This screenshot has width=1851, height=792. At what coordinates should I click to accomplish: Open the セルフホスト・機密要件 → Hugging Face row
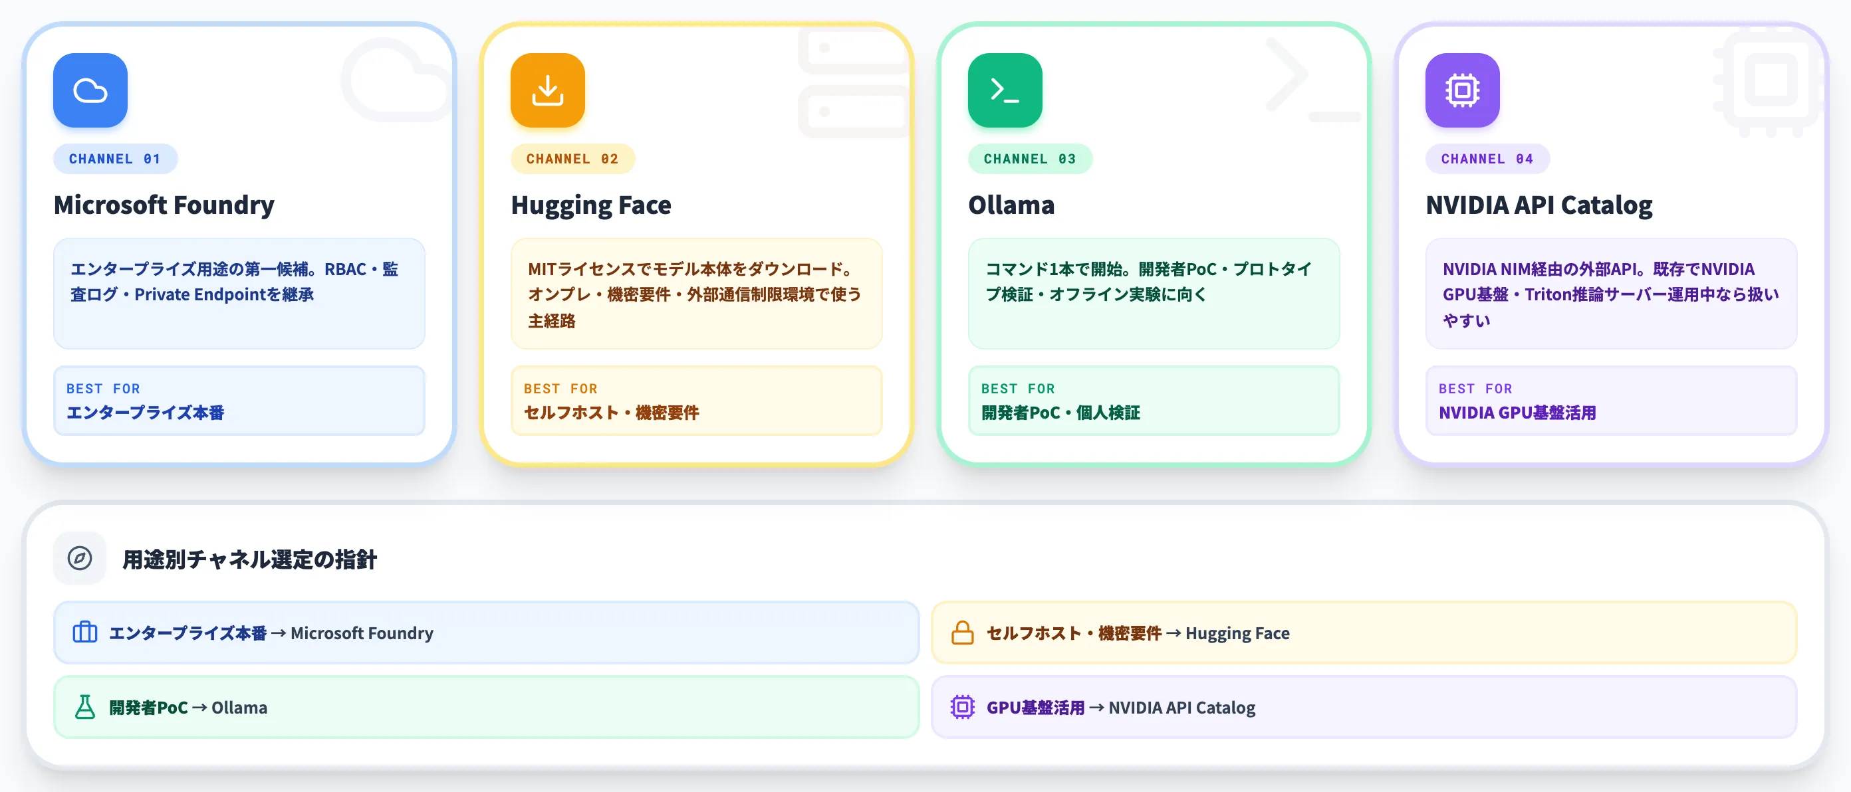(1364, 633)
